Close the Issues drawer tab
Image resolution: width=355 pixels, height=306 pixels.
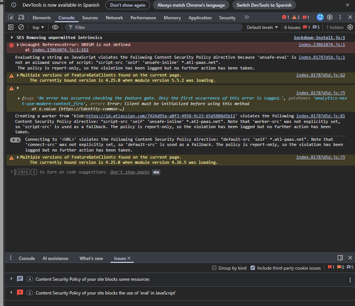click(x=129, y=258)
